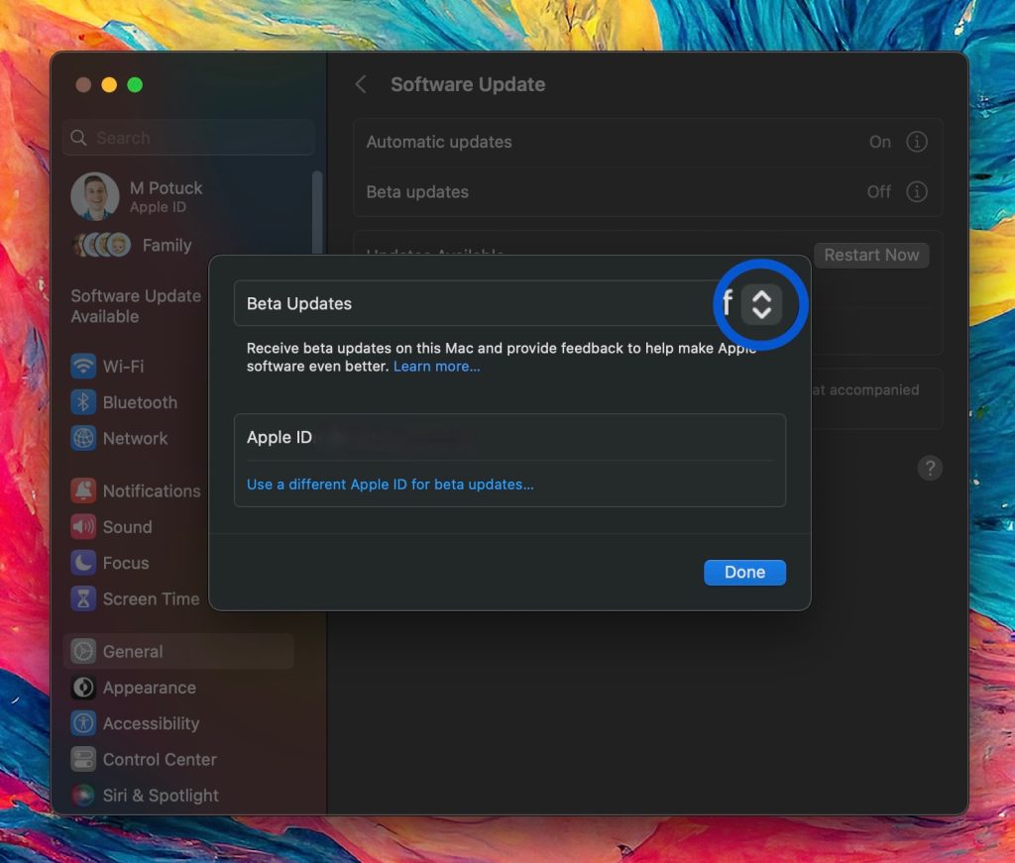Click the Done button
This screenshot has width=1015, height=863.
click(744, 572)
